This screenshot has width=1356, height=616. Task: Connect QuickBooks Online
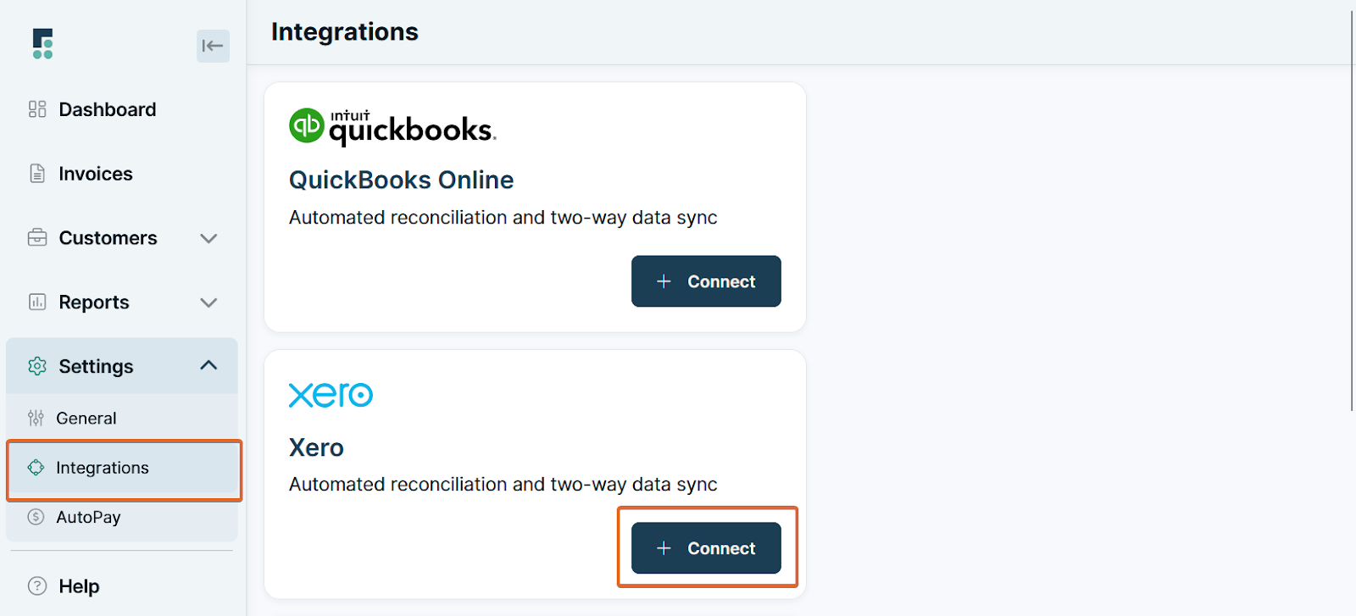[x=705, y=280]
